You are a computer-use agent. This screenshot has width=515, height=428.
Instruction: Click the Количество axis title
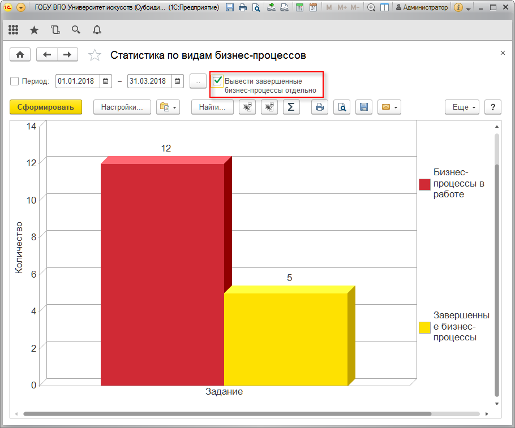[x=19, y=248]
